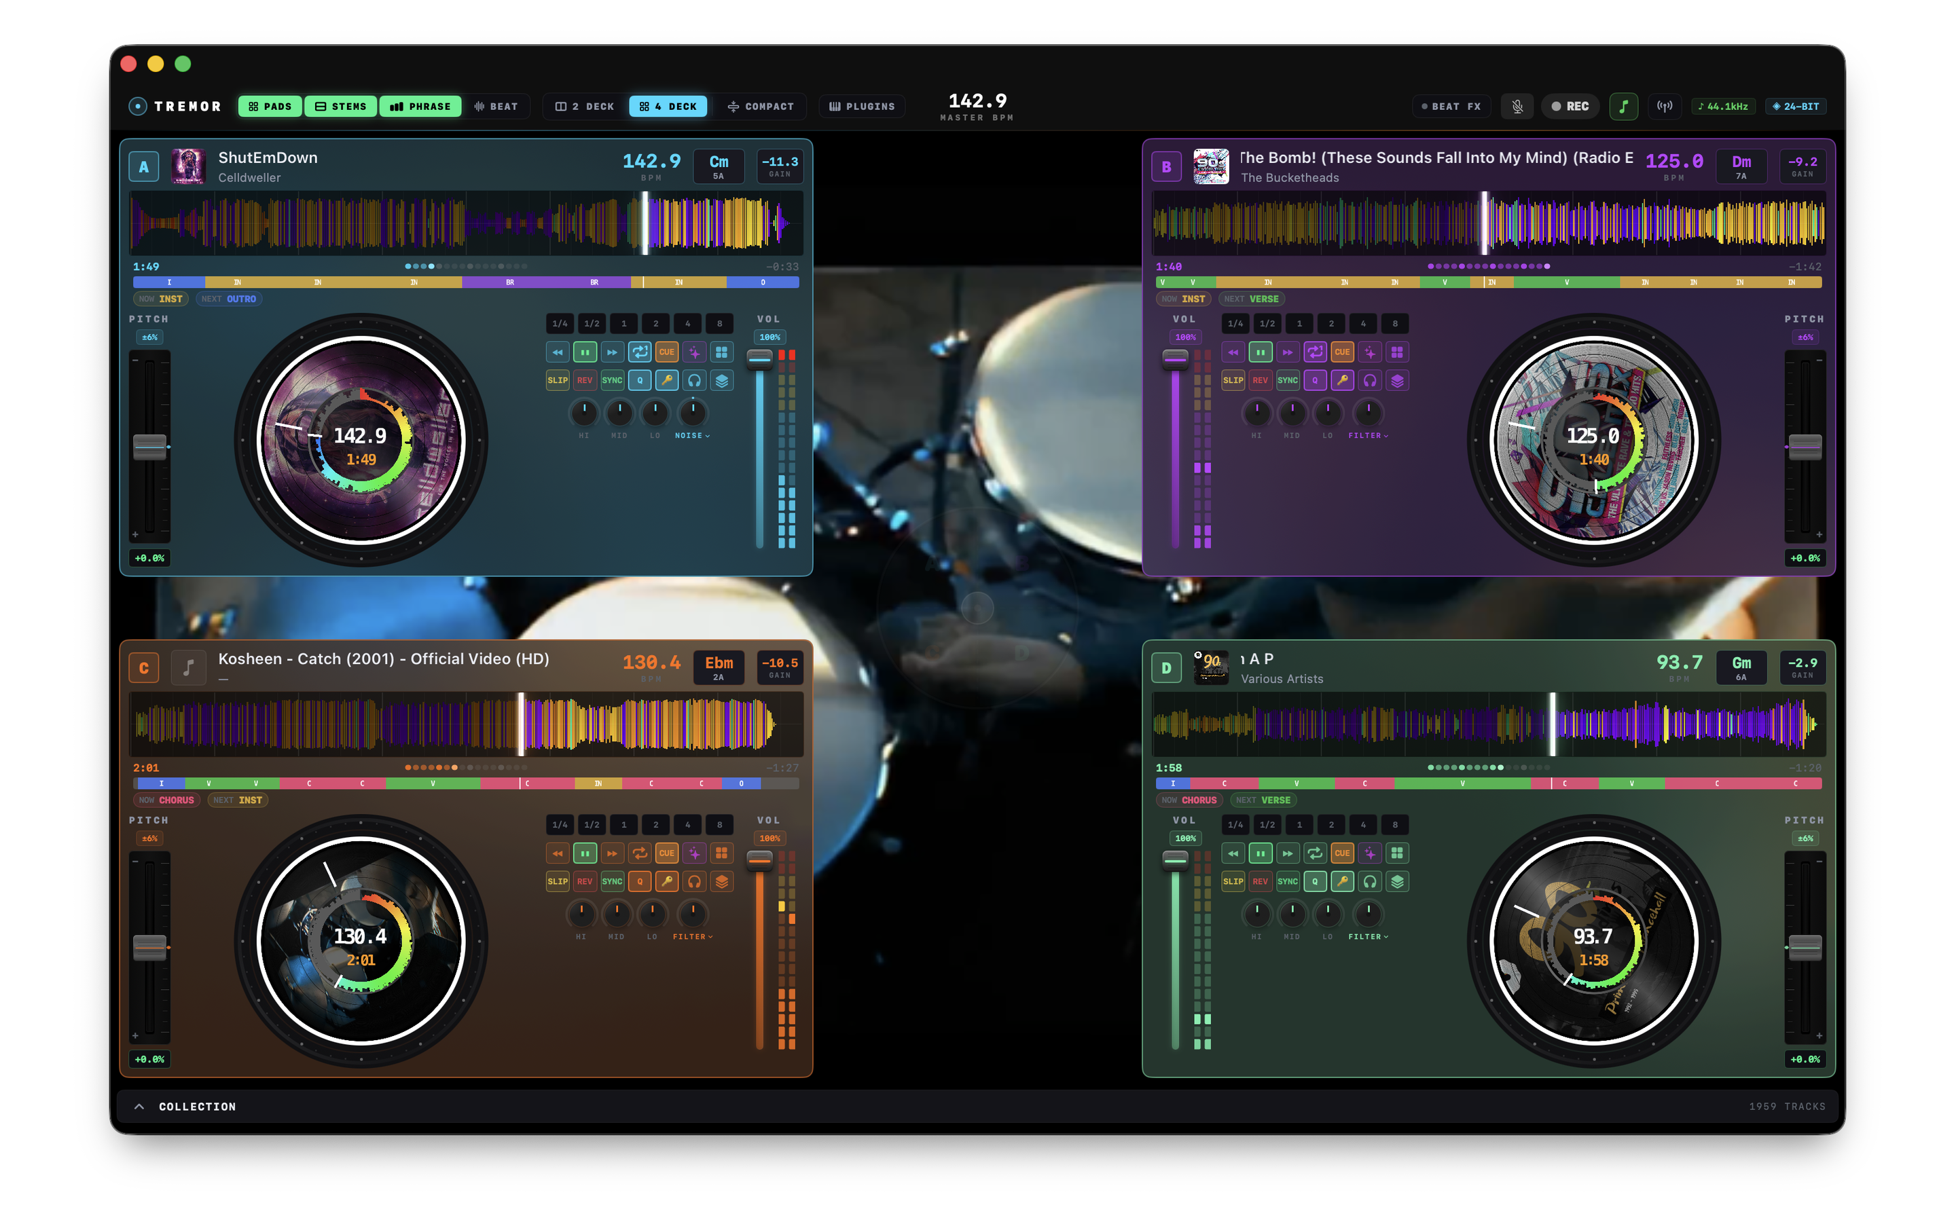
Task: Change the ±6% pitch range on Deck A
Action: 149,338
